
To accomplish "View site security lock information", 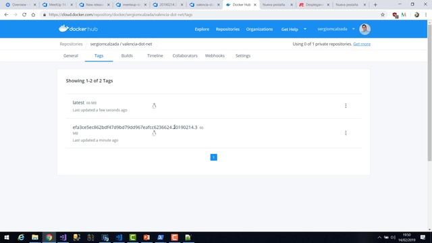I will [x=45, y=15].
